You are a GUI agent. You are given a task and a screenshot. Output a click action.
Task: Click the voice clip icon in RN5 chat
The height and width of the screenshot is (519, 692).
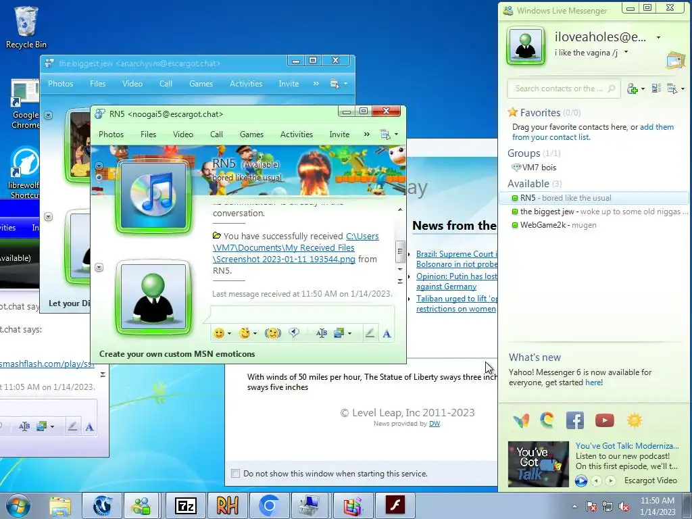[294, 333]
